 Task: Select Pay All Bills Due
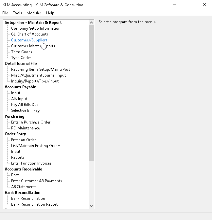point(25,105)
